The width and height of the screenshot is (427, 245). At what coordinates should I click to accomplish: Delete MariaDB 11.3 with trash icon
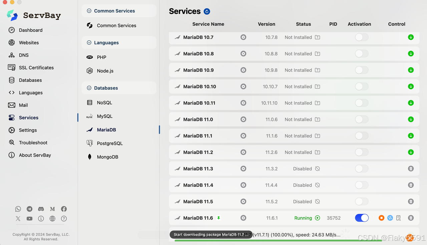point(411,169)
